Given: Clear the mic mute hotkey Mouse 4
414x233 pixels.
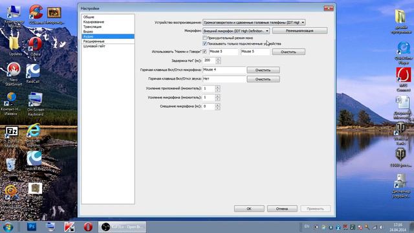Looking at the screenshot, I should (263, 71).
